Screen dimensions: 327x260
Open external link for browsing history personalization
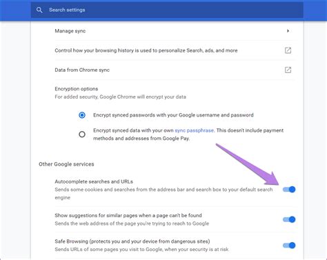pos(288,50)
